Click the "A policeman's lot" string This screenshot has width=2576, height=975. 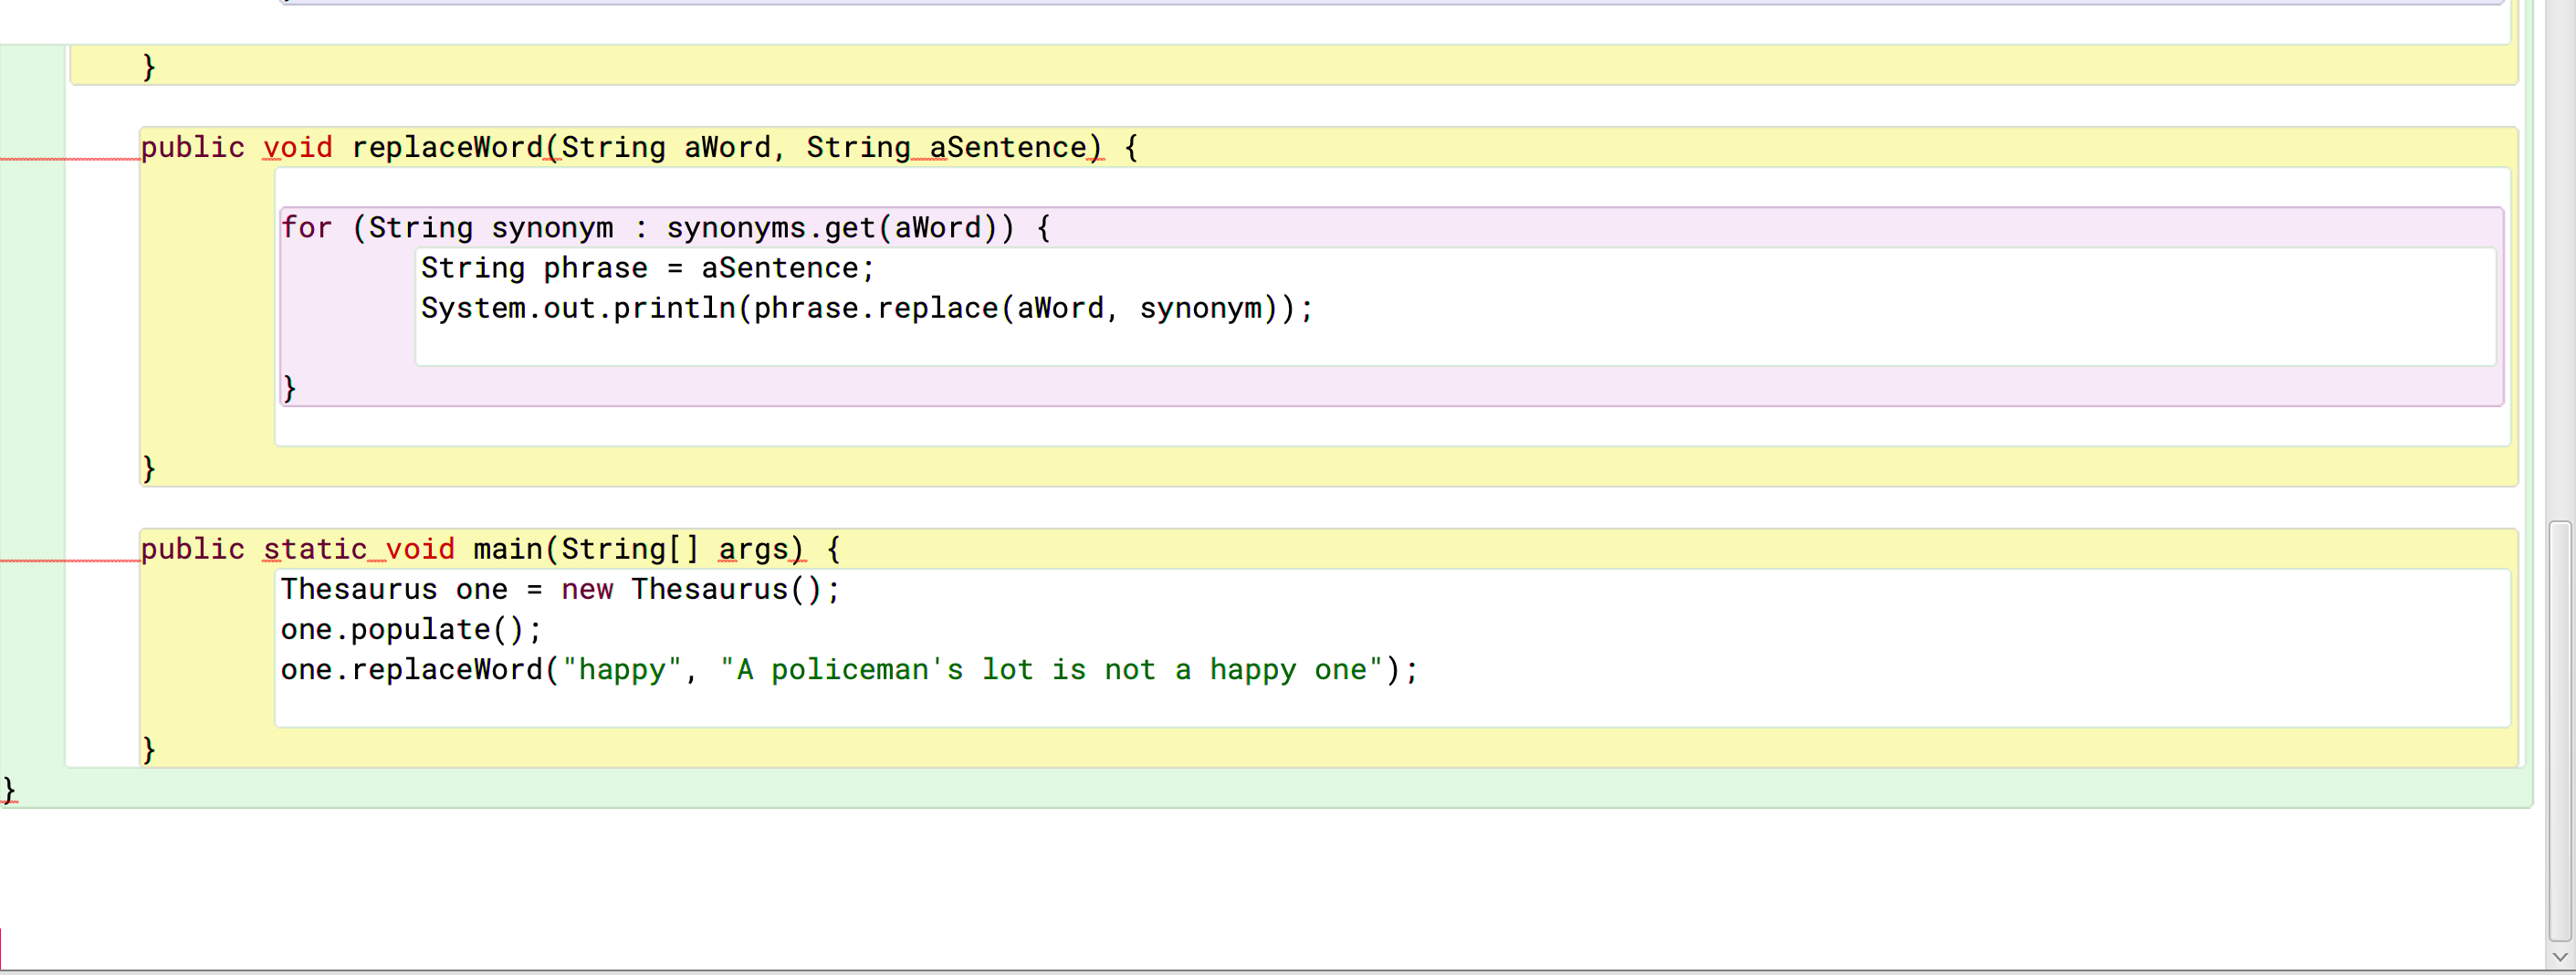pyautogui.click(x=1050, y=669)
